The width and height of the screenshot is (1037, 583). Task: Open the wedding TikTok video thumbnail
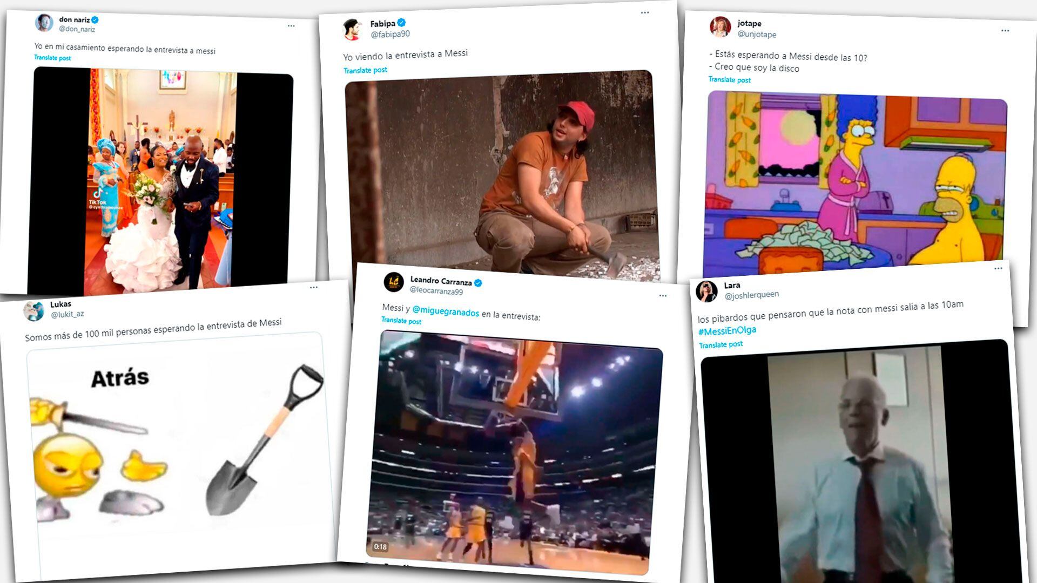[162, 181]
